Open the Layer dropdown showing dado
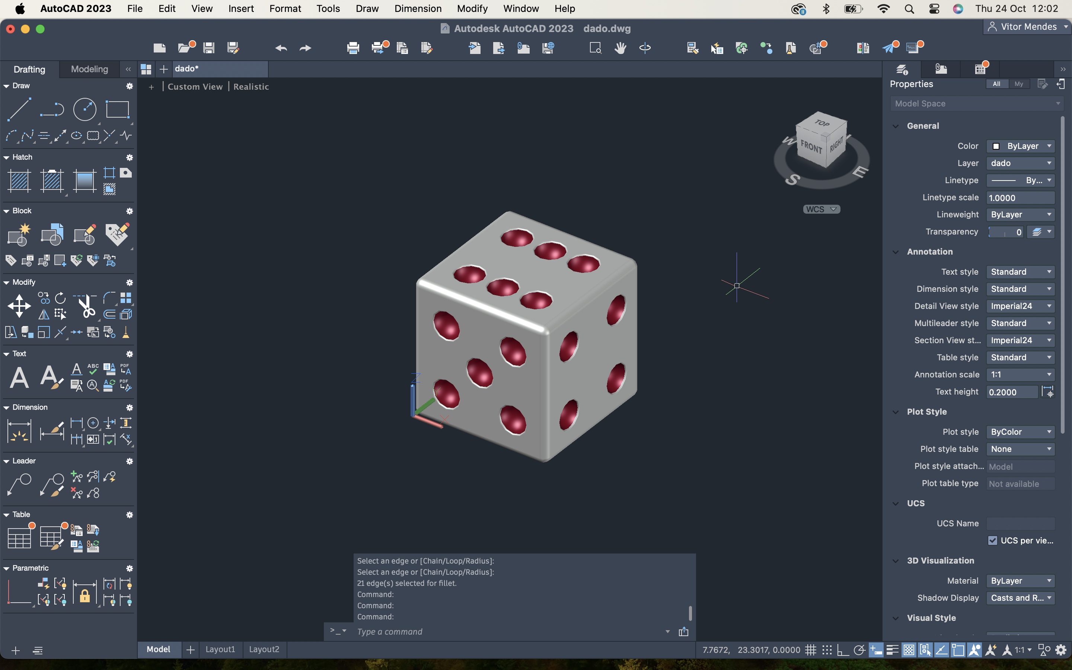Screen dimensions: 1072x670 point(1020,163)
